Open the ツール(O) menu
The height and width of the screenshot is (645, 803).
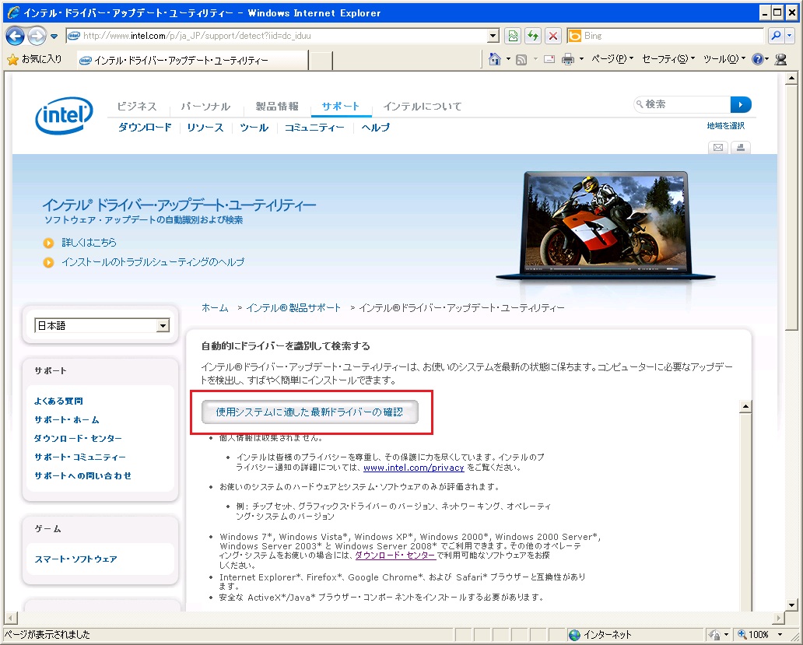coord(724,59)
